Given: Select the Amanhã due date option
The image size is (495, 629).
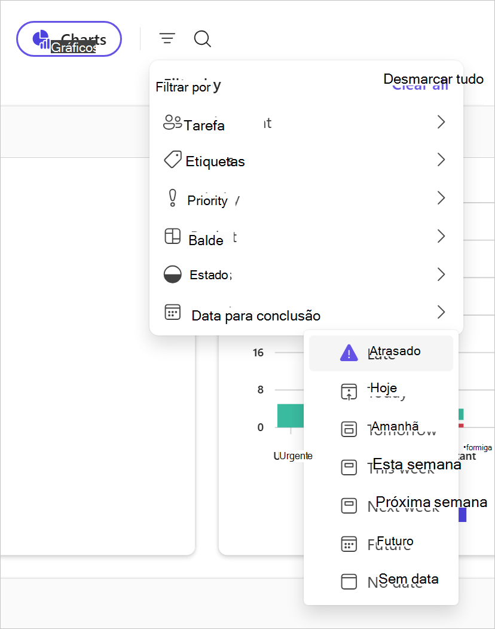Looking at the screenshot, I should 381,429.
